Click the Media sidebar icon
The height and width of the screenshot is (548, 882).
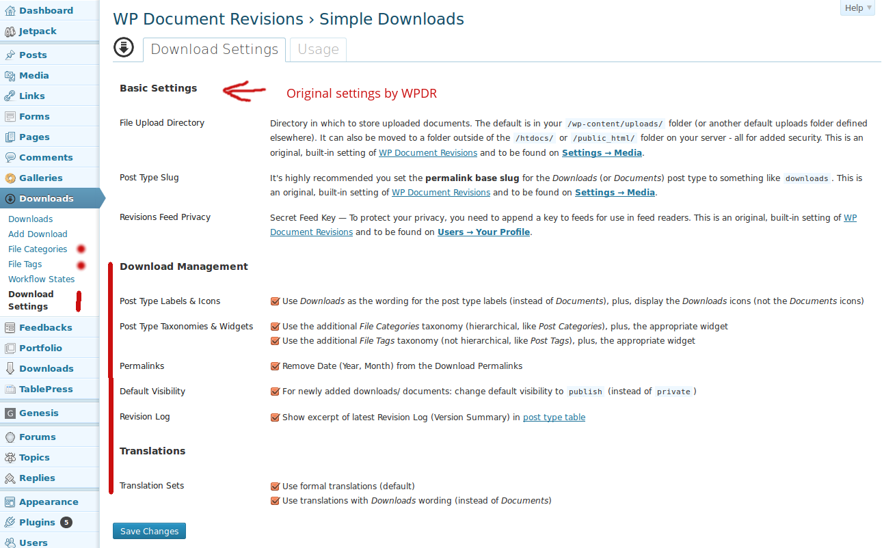(x=10, y=76)
